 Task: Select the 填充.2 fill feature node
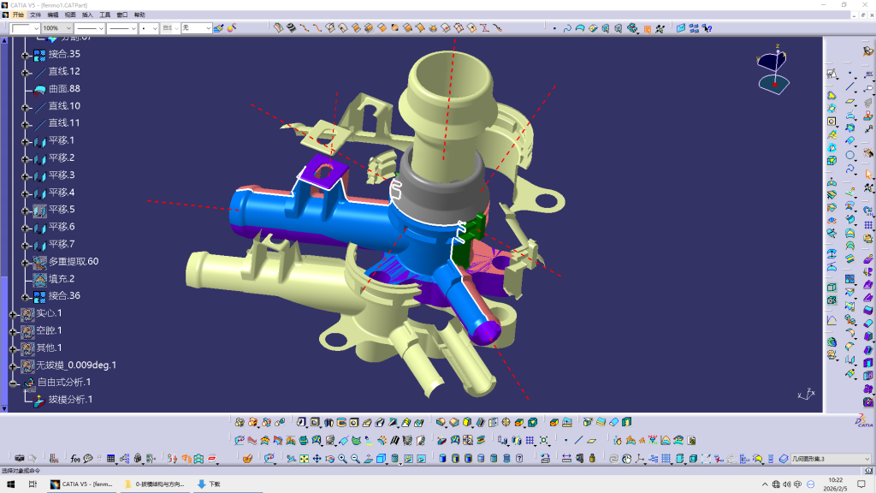click(x=60, y=278)
